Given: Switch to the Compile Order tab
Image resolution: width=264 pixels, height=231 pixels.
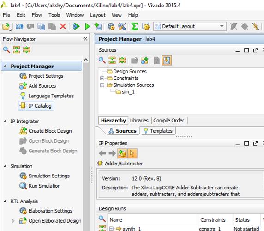Looking at the screenshot, I should [169, 121].
